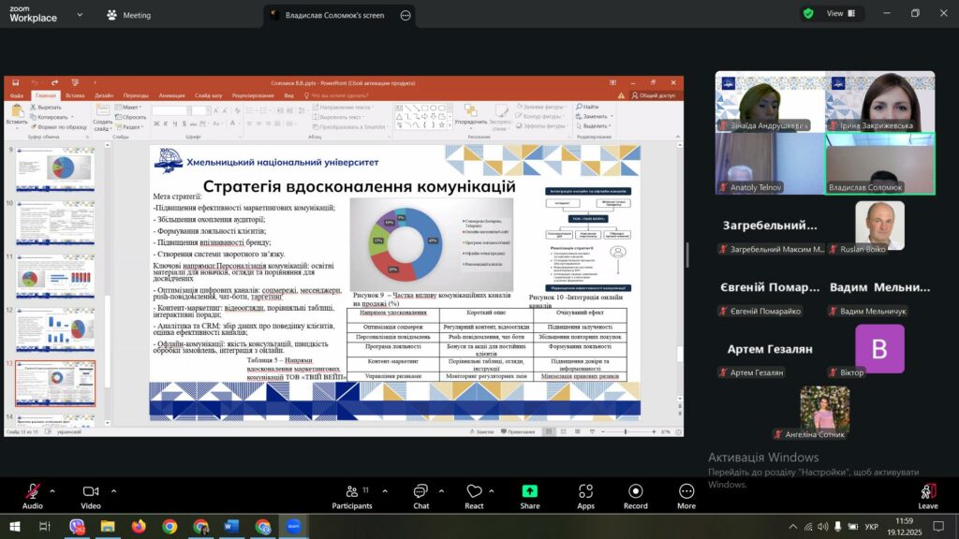959x539 pixels.
Task: Click the React heart icon
Action: [474, 492]
